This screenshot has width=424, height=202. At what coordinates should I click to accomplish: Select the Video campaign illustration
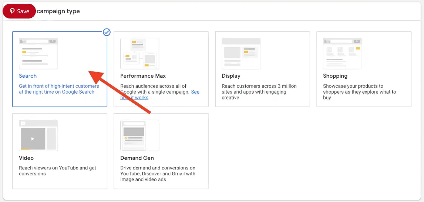pos(38,135)
